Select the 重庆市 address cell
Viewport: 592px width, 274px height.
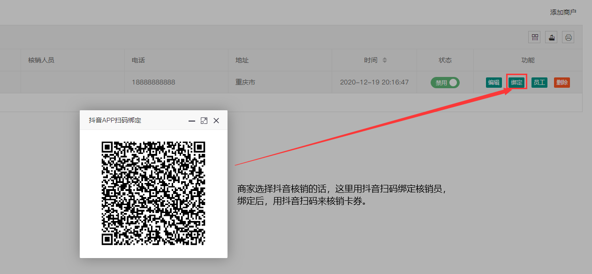[280, 82]
